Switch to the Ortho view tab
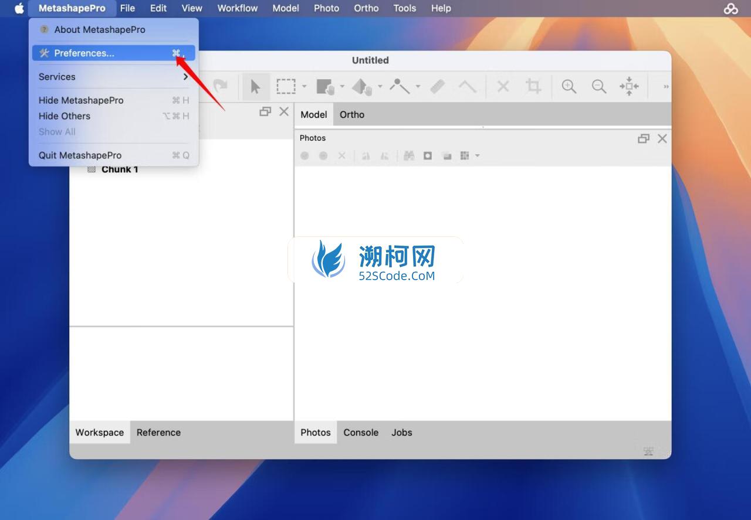This screenshot has height=520, width=751. click(x=352, y=114)
